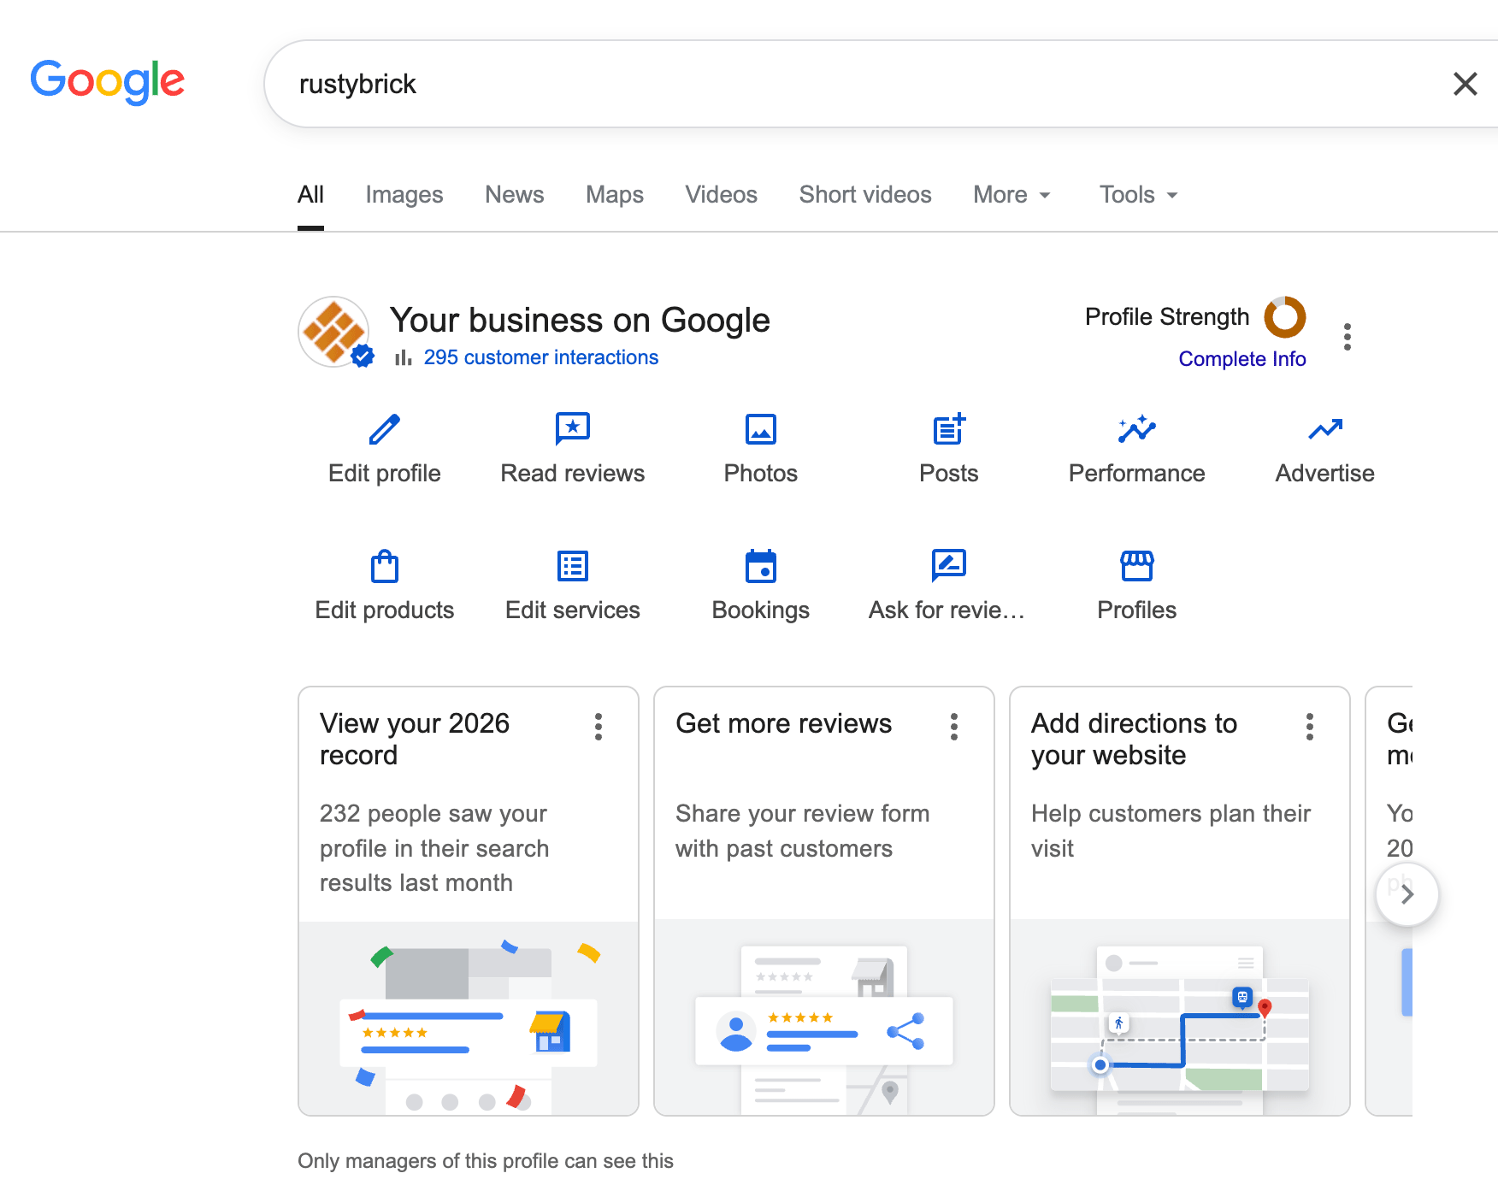
Task: Click the Profile Strength label
Action: pos(1167,317)
